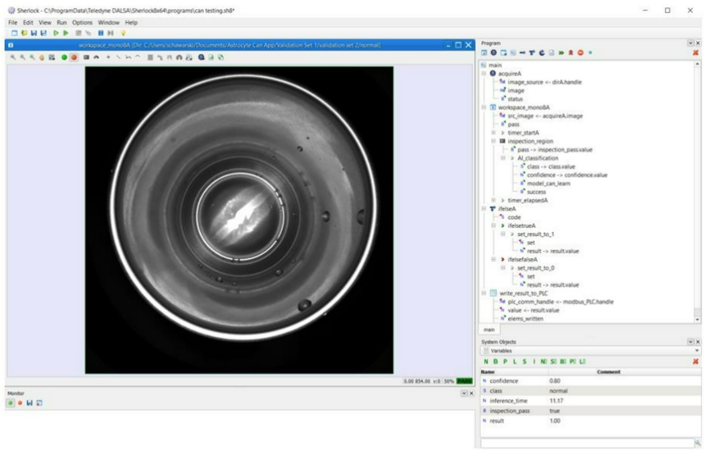The image size is (704, 450).
Task: Select the line ROI tool
Action: tap(118, 57)
